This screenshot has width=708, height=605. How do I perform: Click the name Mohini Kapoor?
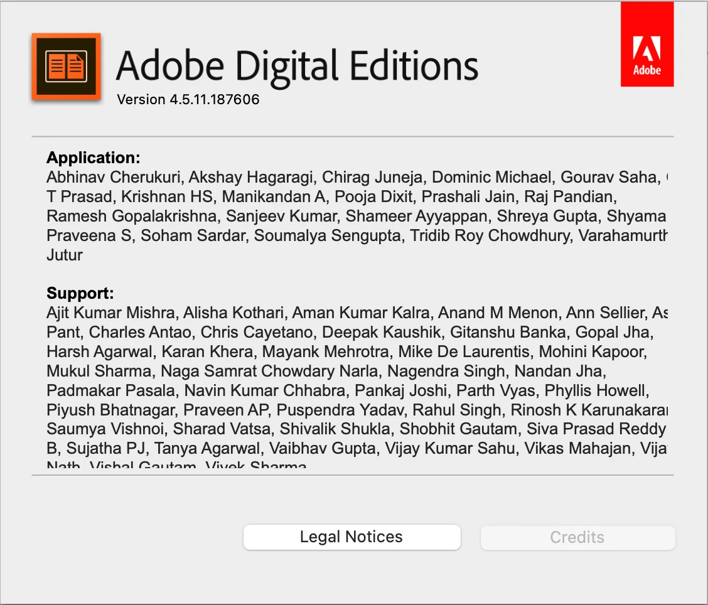(x=591, y=351)
